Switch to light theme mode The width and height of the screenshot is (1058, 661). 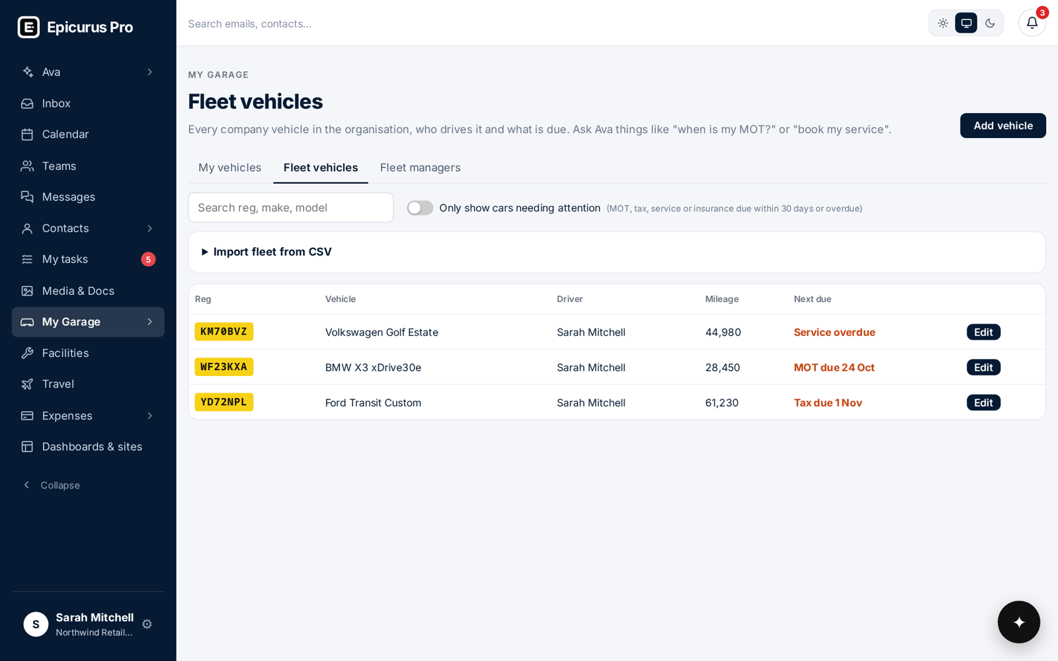(x=942, y=23)
